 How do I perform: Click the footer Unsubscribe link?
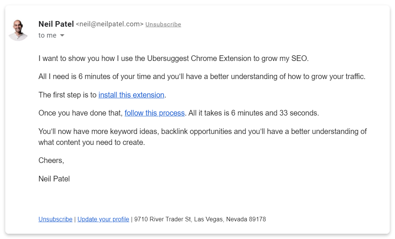click(x=55, y=219)
